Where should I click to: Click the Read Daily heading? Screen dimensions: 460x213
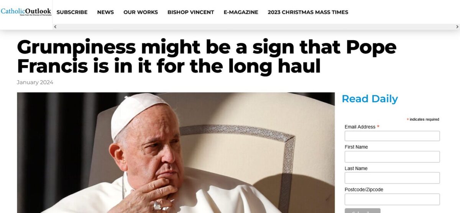(370, 99)
